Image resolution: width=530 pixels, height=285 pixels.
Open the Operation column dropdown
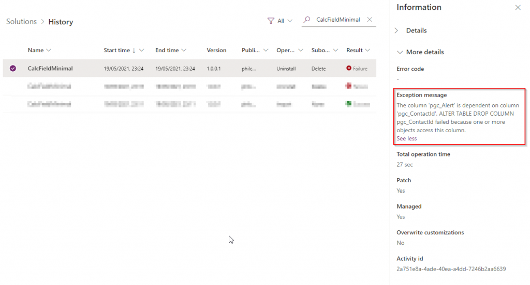coord(301,50)
